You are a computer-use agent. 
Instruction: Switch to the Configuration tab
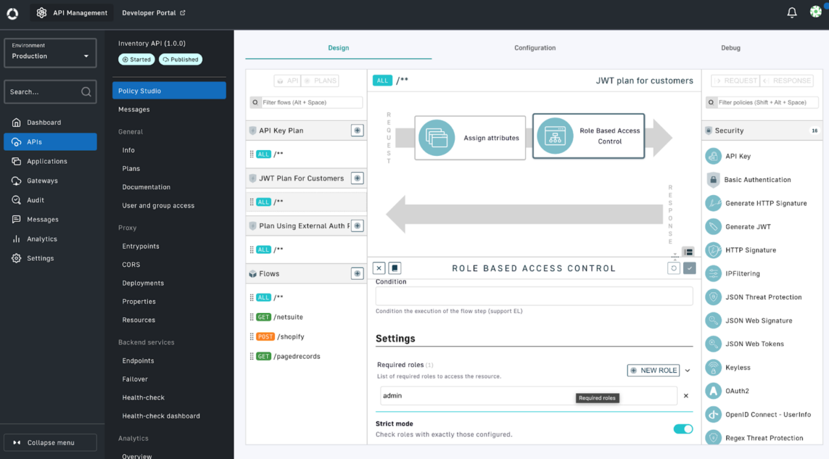[x=534, y=47]
